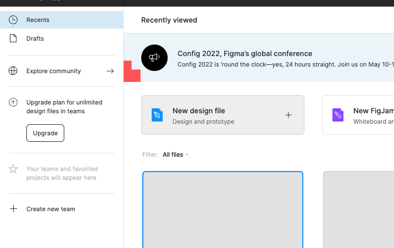Open the second gray file thumbnail
This screenshot has height=248, width=394.
point(359,210)
